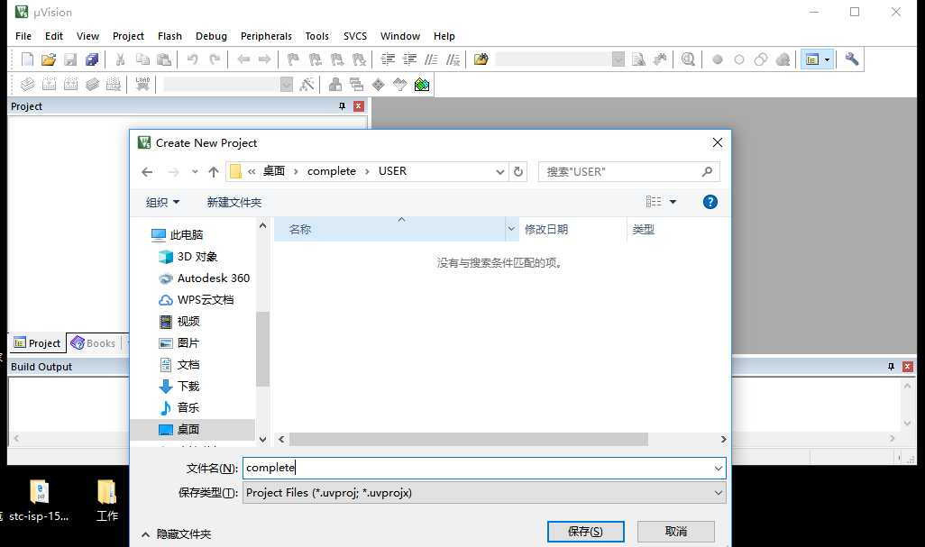
Task: Open the 组织 dropdown menu
Action: 162,202
